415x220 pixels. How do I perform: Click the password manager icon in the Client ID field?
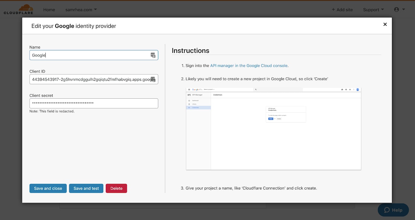point(153,79)
